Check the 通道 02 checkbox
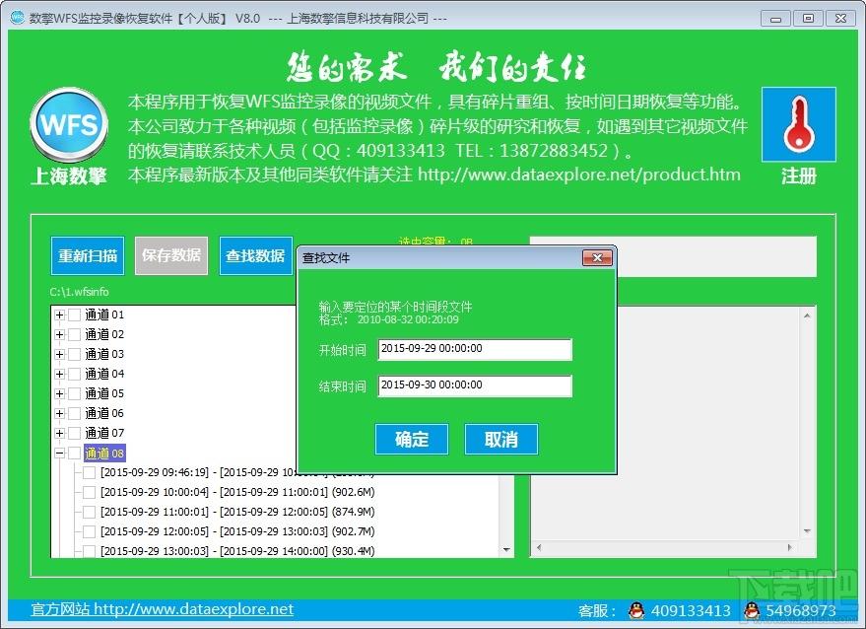Screen dimensions: 866x629 75,335
